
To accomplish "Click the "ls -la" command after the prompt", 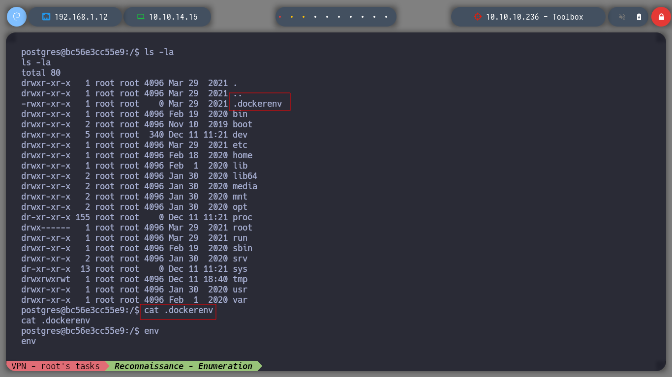I will click(x=159, y=52).
